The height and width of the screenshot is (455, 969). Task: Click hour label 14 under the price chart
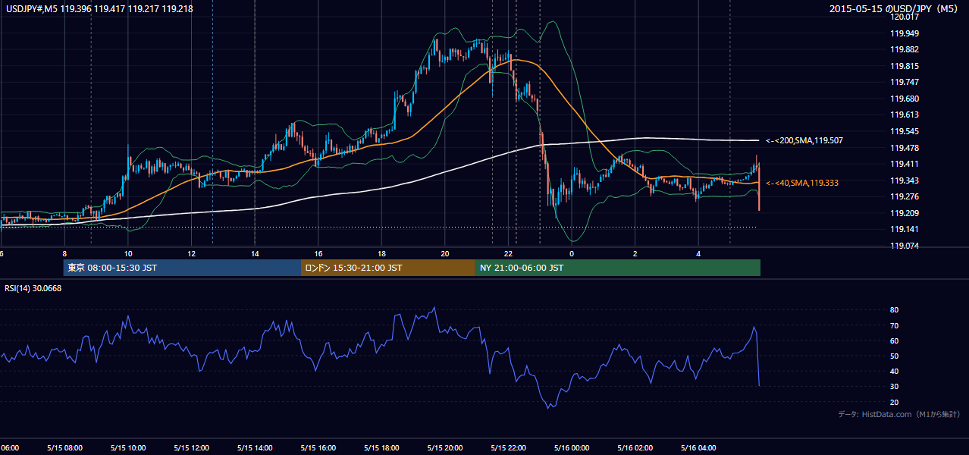pos(255,253)
